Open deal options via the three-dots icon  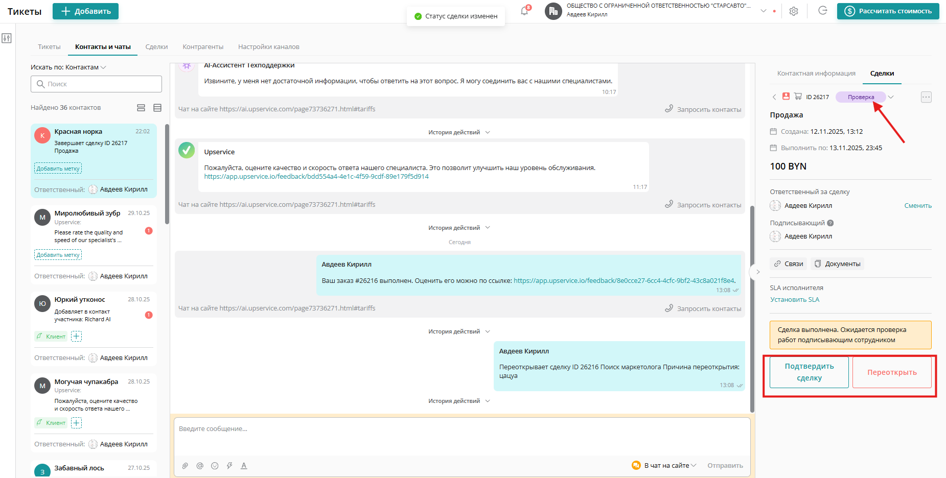926,97
